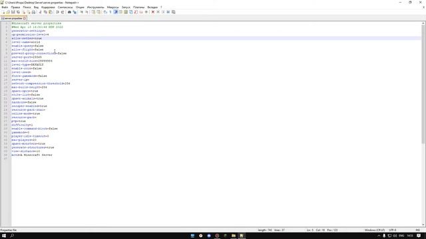
Task: Click the Close document toolbar icon
Action: point(24,12)
